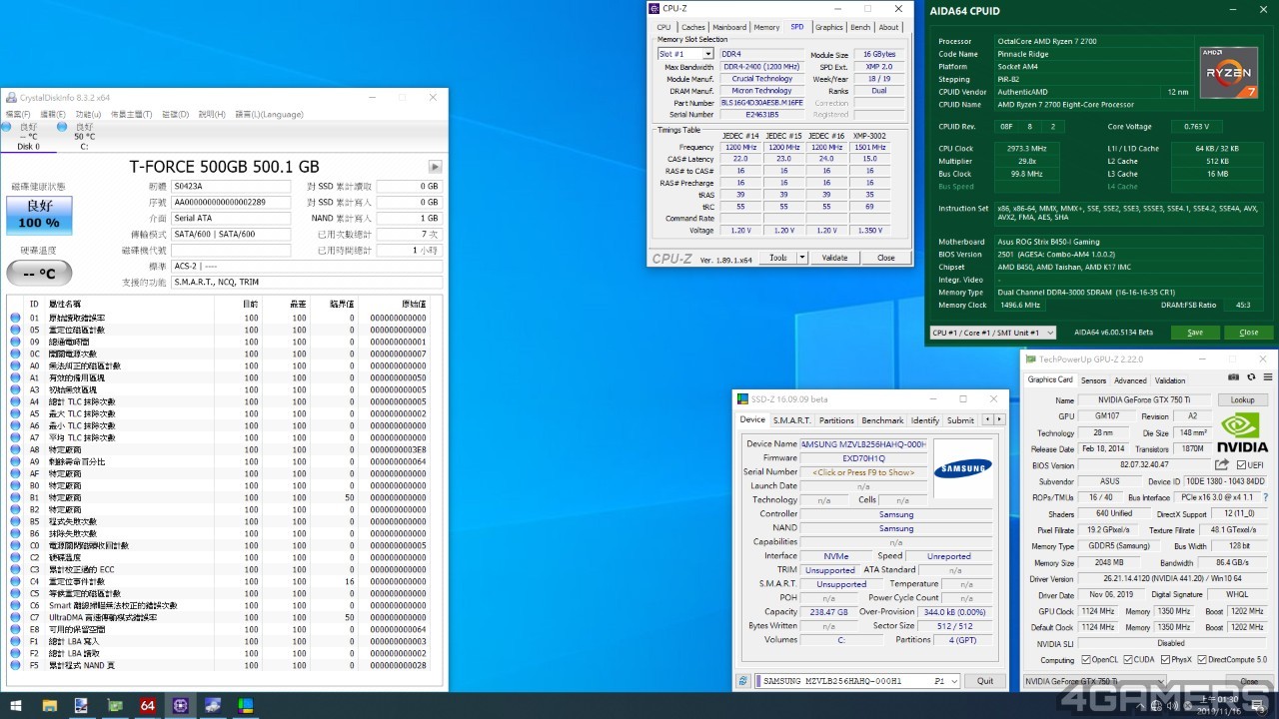This screenshot has width=1279, height=719.
Task: Toggle the CUDA checkbox
Action: (1128, 660)
